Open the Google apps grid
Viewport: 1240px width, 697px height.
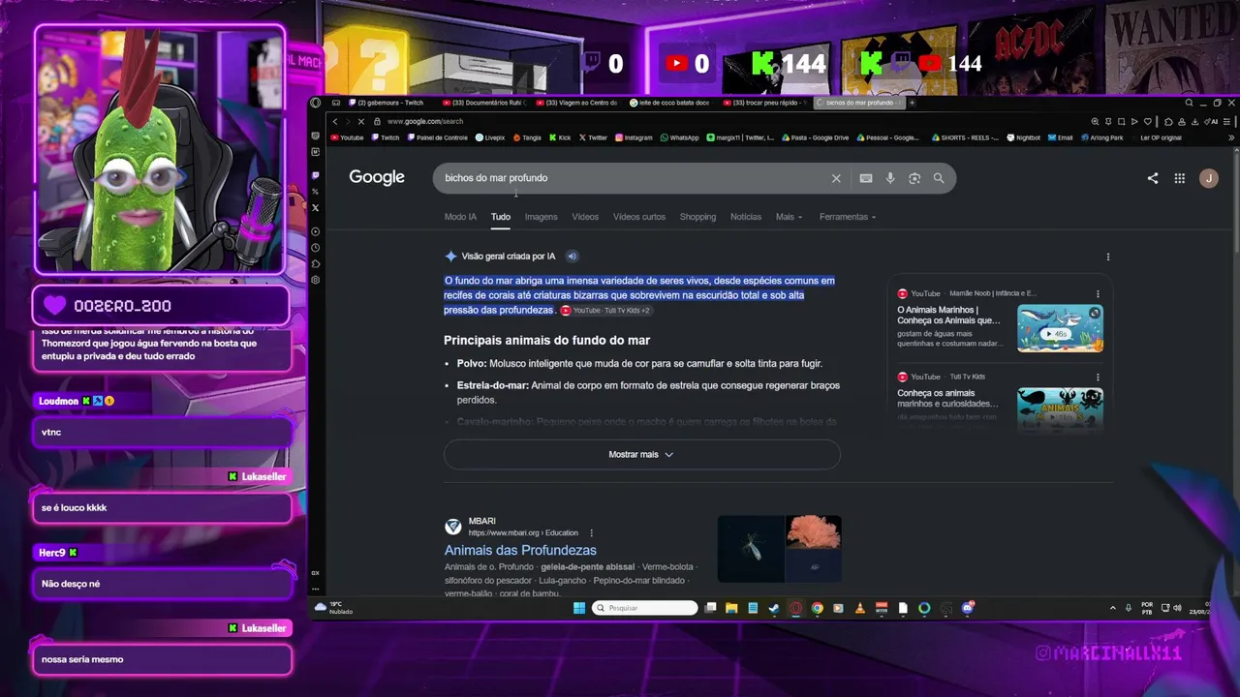(x=1180, y=178)
